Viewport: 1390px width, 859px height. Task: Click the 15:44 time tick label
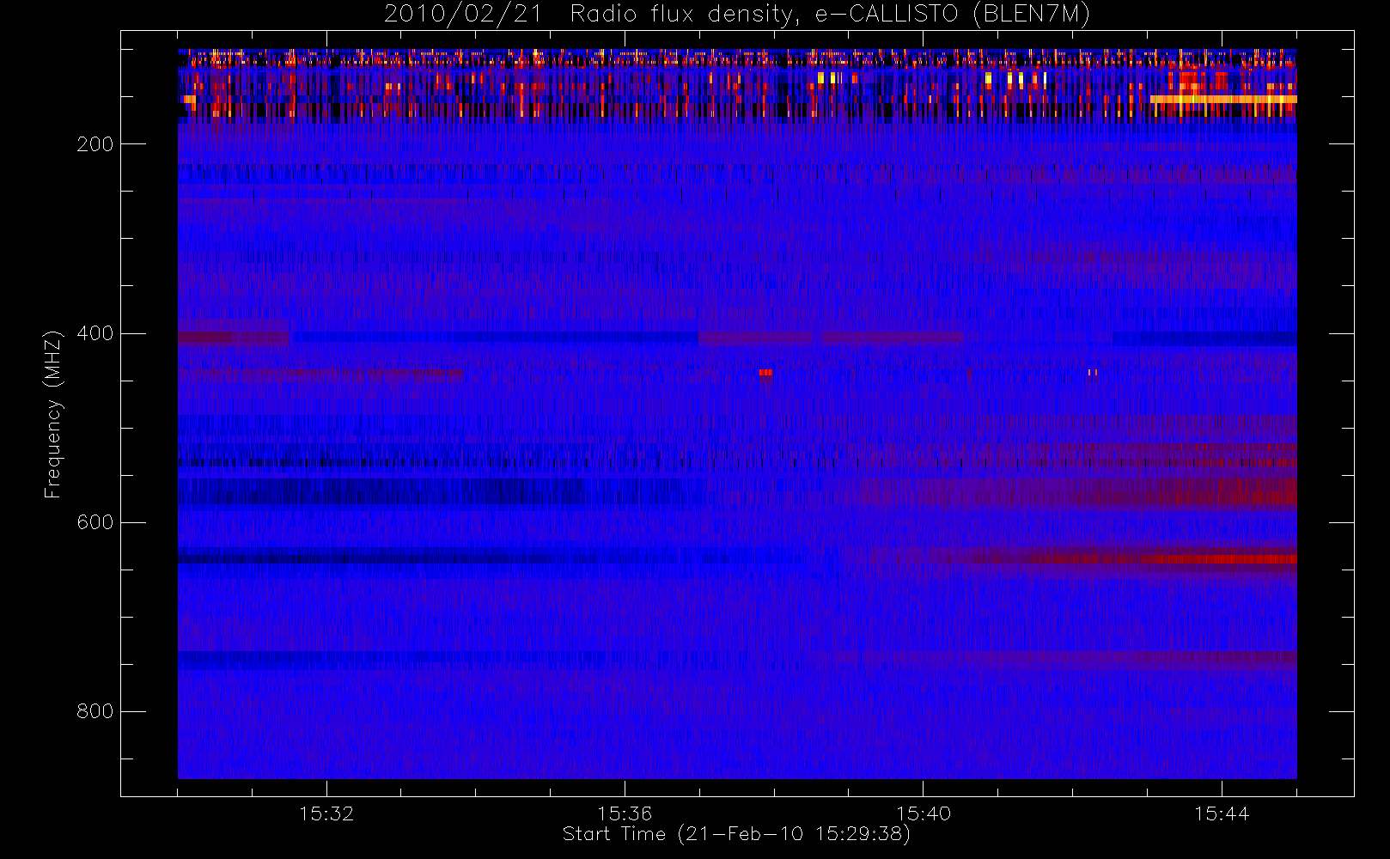click(x=1222, y=813)
